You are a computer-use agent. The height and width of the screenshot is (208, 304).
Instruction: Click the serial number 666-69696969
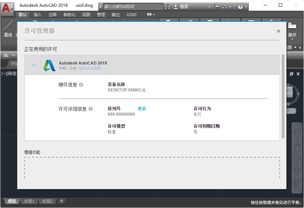(122, 114)
